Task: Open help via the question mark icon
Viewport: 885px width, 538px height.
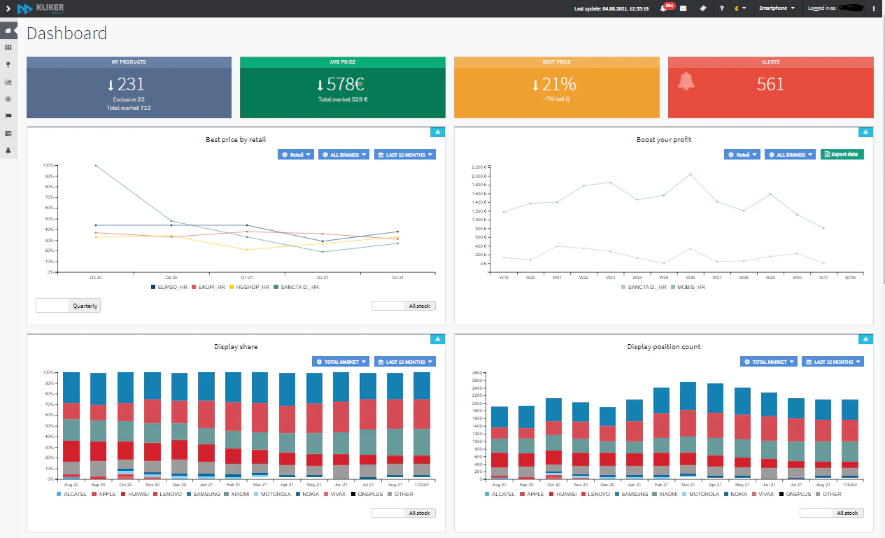Action: [x=721, y=8]
